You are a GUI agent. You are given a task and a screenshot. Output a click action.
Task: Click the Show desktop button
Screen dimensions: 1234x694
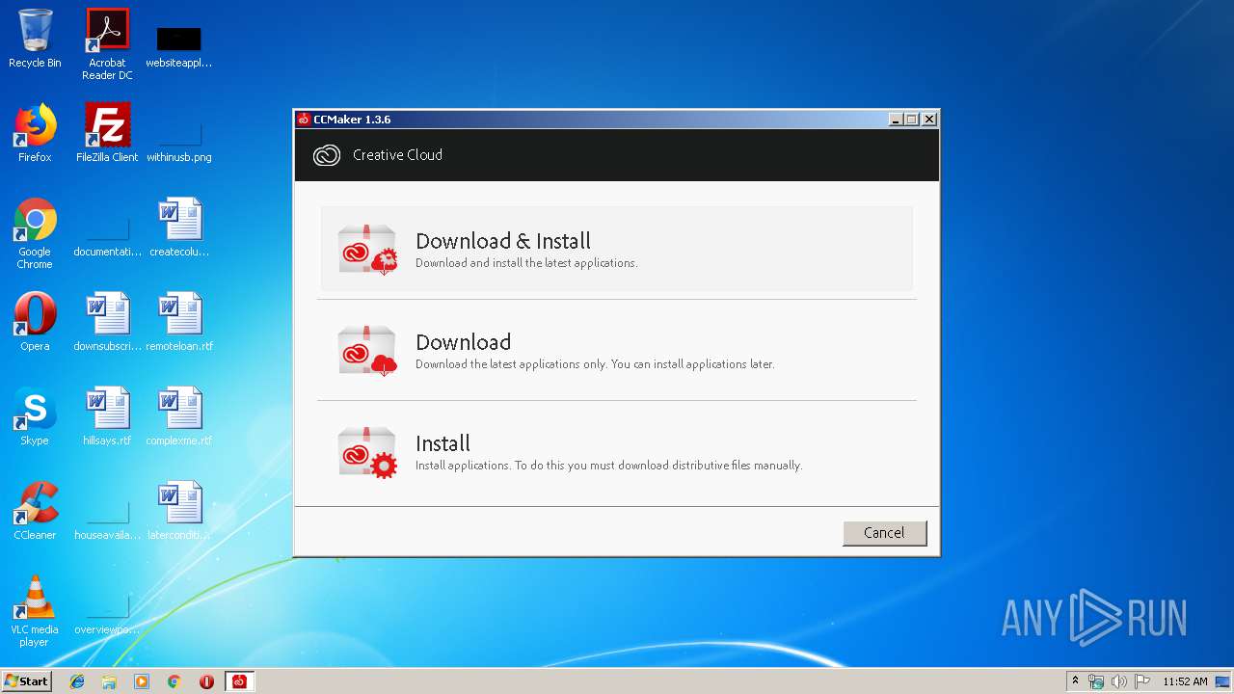click(1223, 681)
